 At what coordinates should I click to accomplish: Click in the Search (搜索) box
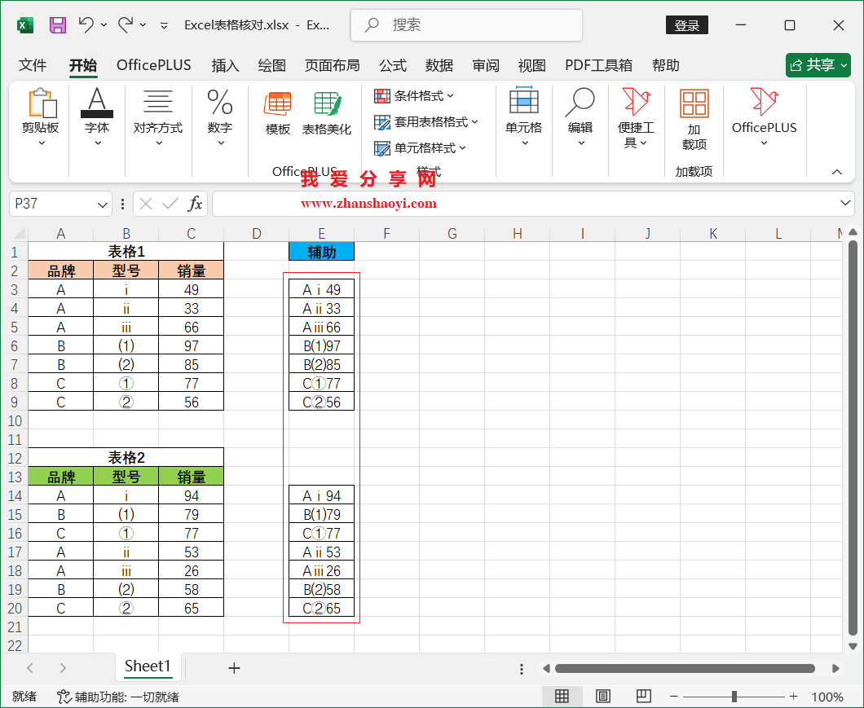click(x=466, y=24)
